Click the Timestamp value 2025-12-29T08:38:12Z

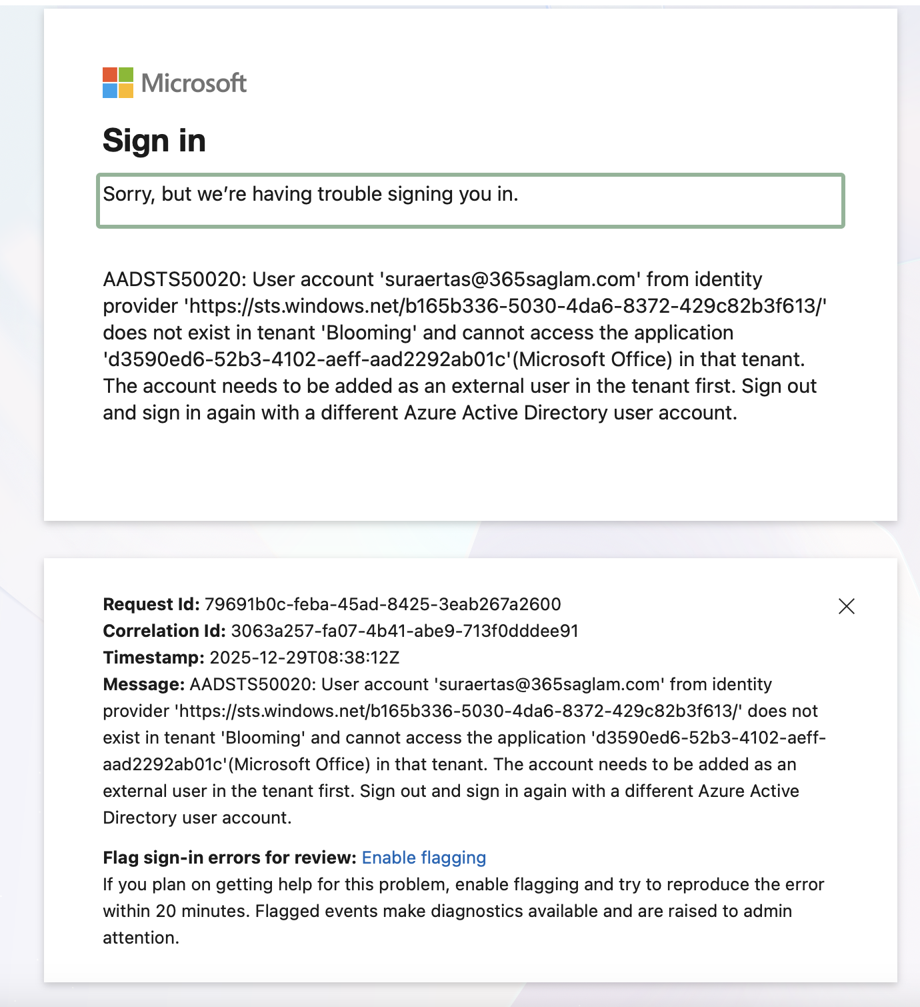click(305, 658)
